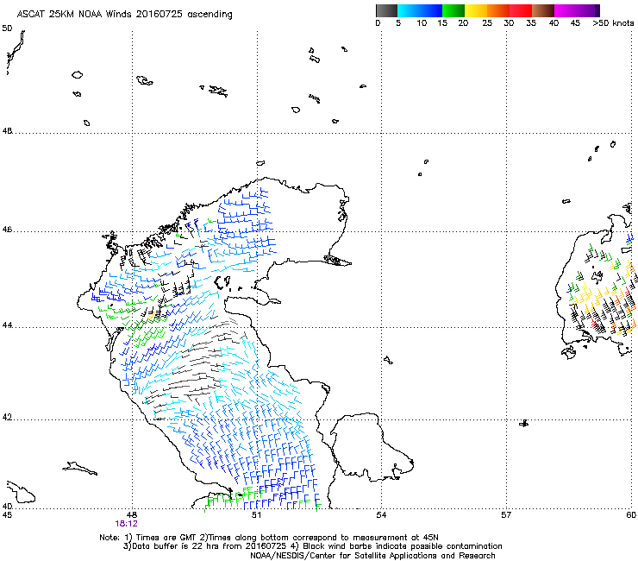
Task: Click the 'ASCAT 25KM NOAA Winds 20160725 ascending' title
Action: 124,15
